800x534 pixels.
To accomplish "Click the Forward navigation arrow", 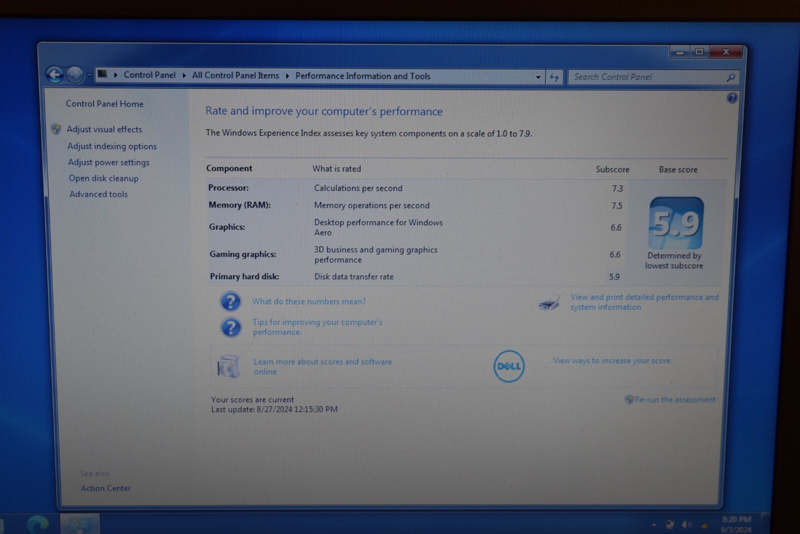I will 75,75.
